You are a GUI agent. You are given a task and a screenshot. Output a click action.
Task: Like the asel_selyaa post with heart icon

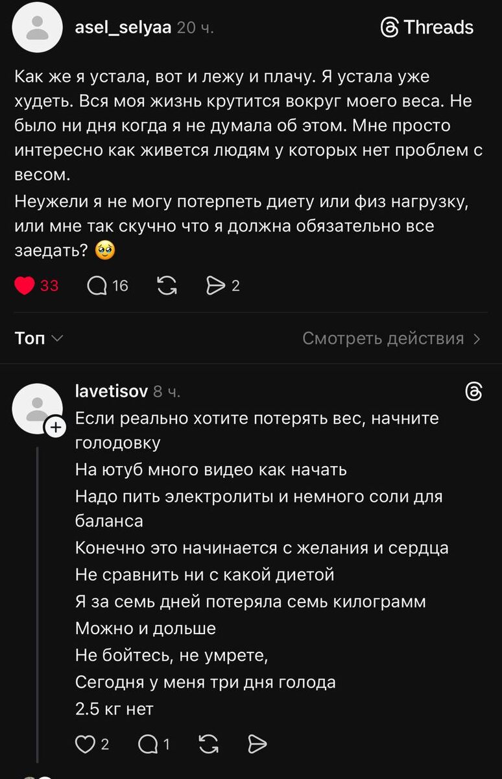(x=24, y=286)
